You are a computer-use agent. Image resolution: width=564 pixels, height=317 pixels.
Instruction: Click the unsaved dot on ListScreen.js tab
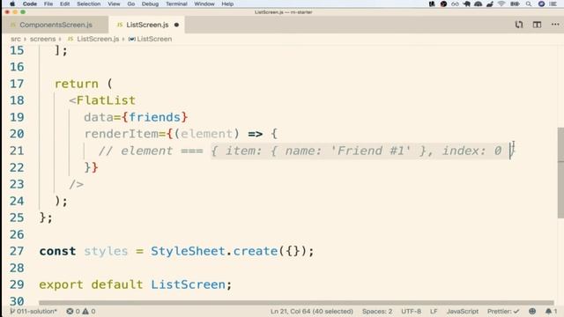176,25
